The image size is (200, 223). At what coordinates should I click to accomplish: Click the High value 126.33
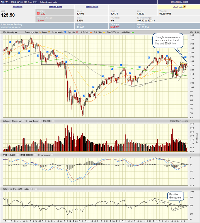tap(114, 14)
